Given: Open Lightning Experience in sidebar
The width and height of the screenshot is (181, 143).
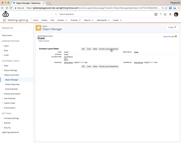Looking at the screenshot, I should (x=10, y=132).
